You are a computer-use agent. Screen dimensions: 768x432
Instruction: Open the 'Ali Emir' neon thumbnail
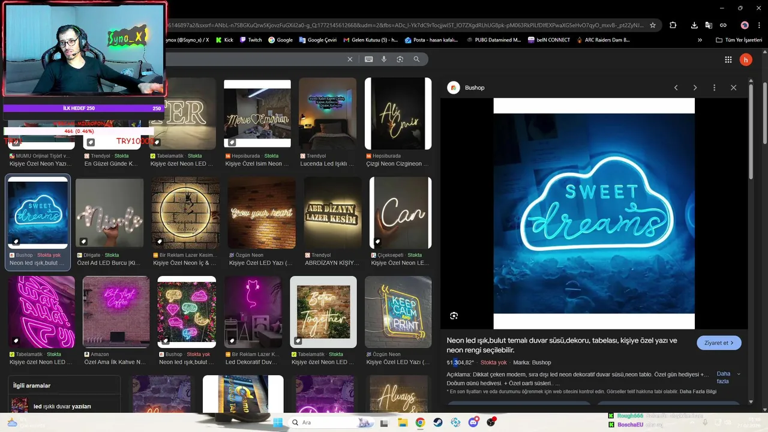coord(398,114)
